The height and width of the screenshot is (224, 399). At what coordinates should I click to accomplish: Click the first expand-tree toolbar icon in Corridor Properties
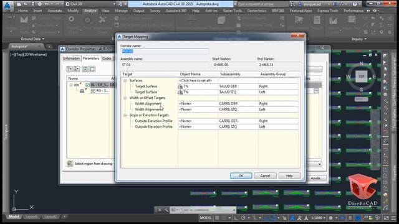click(x=69, y=69)
